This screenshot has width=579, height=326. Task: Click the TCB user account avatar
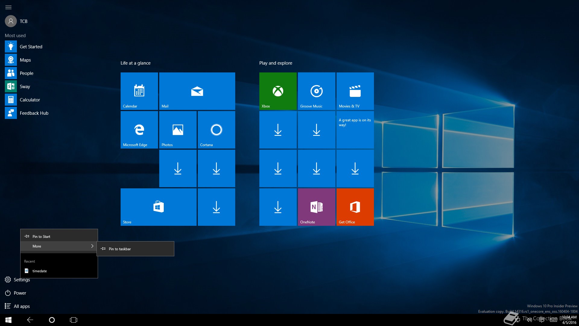point(11,21)
